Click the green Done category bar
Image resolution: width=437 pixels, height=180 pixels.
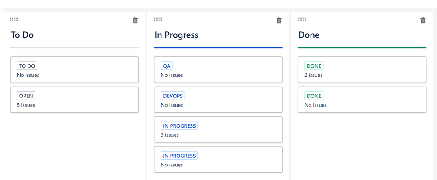pos(362,48)
